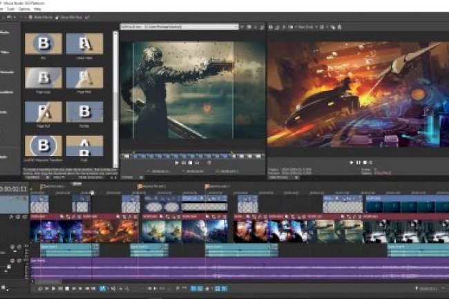
Task: Stop the Video Preview playback
Action: coord(365,162)
